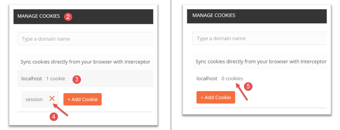Click the '0 cookies' count label
This screenshot has width=340, height=130.
(232, 78)
